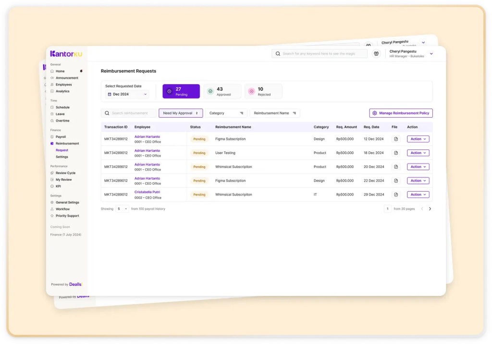This screenshot has height=345, width=492.
Task: Toggle the Need My Approval filter
Action: click(x=181, y=113)
